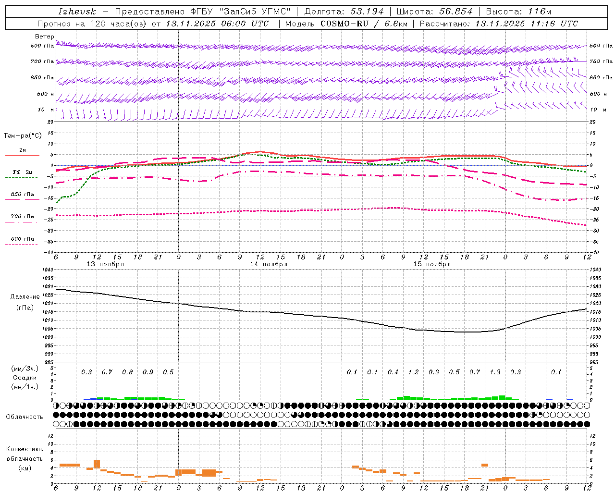The width and height of the screenshot is (615, 492).
Task: Select the Высота: 116м elevation text
Action: coord(518,12)
